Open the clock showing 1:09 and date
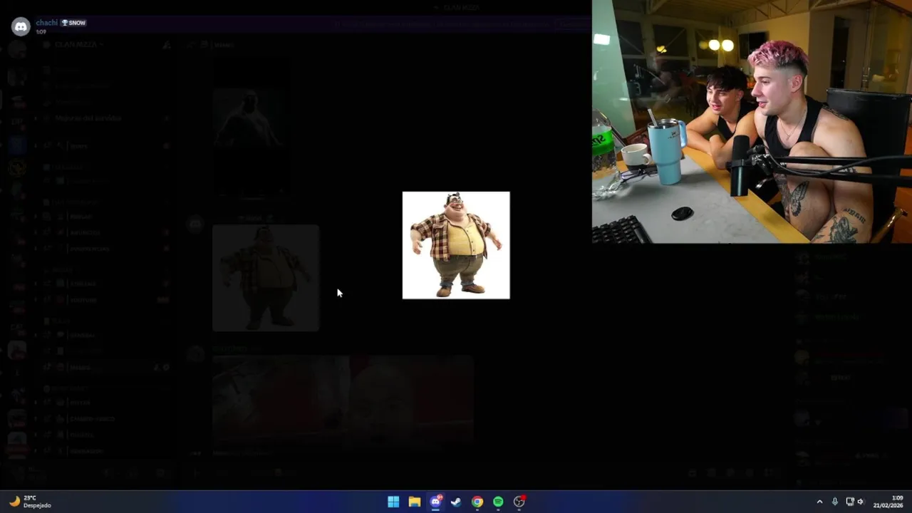This screenshot has height=513, width=912. (x=888, y=502)
